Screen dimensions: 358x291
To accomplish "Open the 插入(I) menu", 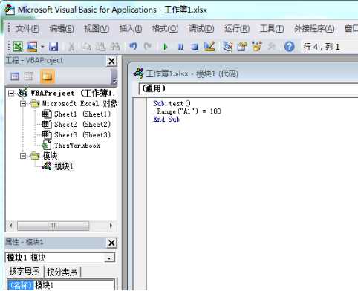I will click(131, 29).
